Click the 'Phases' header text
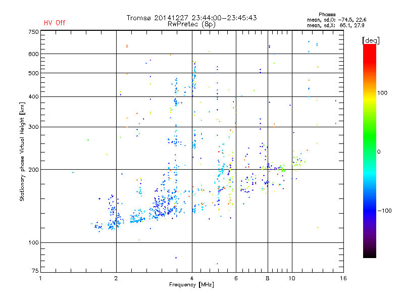 (x=327, y=15)
